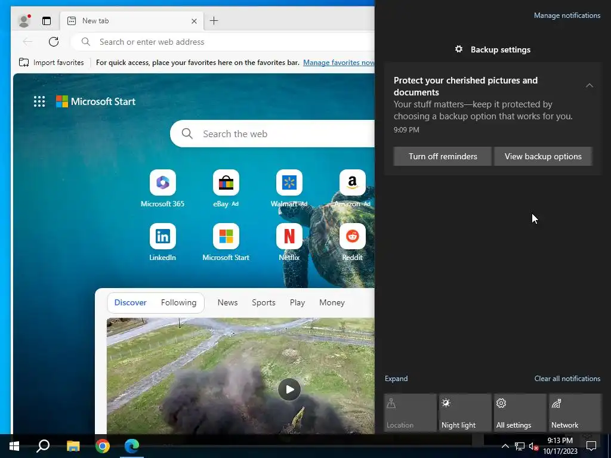Viewport: 611px width, 458px height.
Task: Open the Sports feed category
Action: click(x=263, y=302)
